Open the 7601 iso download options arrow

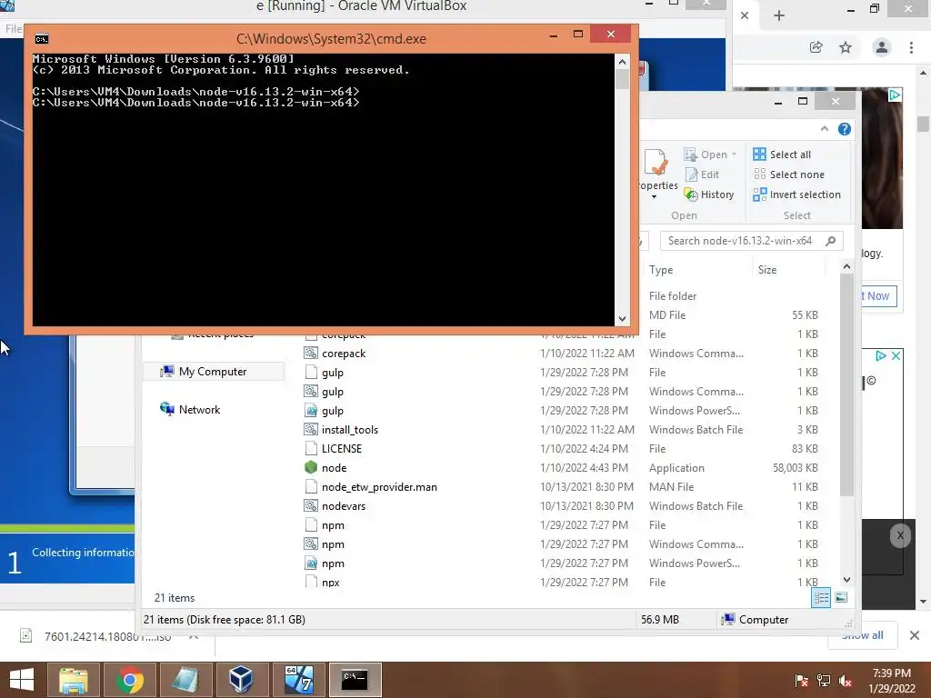pyautogui.click(x=194, y=636)
